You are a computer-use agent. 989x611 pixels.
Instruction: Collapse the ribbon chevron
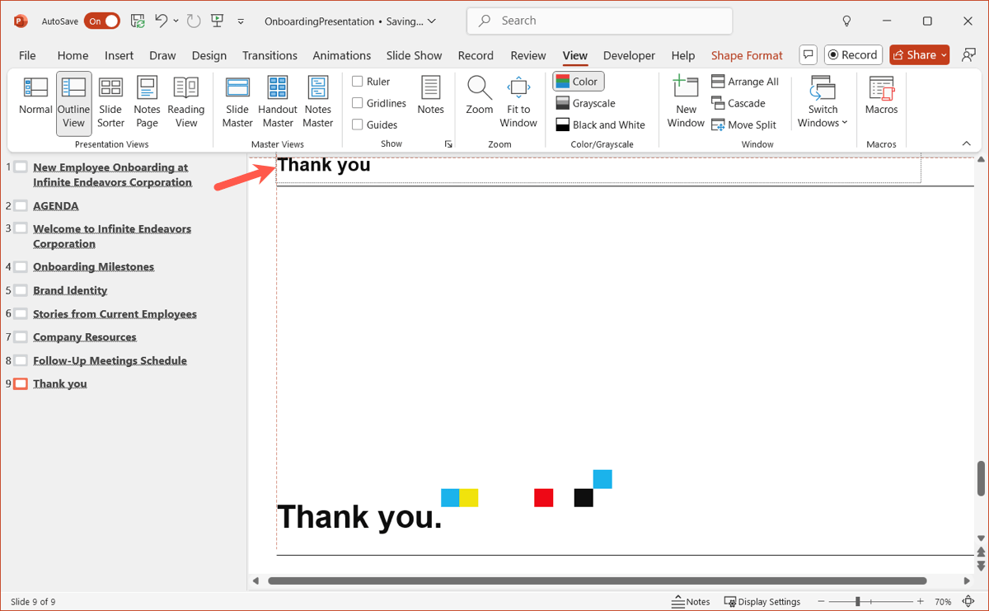point(967,143)
